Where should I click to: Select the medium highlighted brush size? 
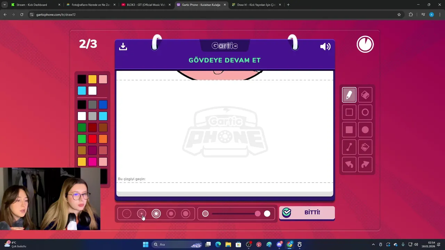tap(156, 214)
